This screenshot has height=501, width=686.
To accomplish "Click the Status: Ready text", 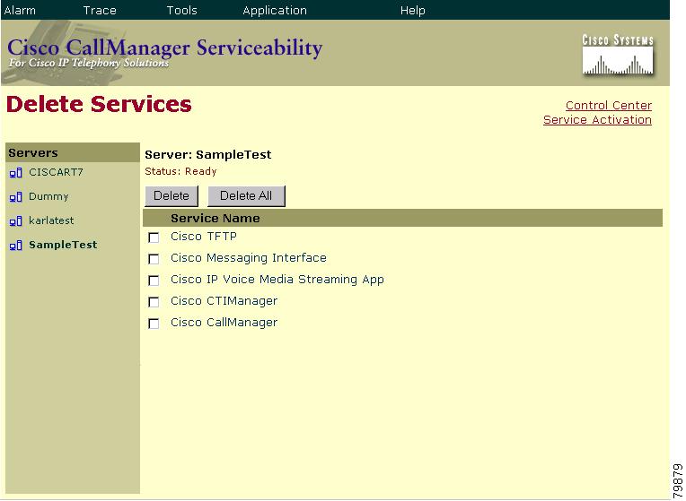I will pyautogui.click(x=180, y=171).
